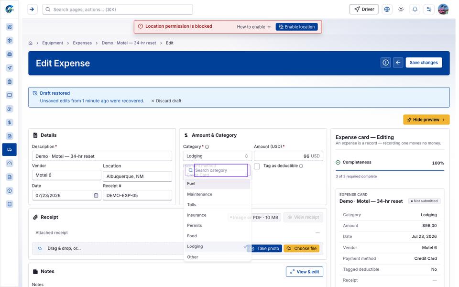Screen dimensions: 459x287
Task: Open notifications bell
Action: click(415, 10)
